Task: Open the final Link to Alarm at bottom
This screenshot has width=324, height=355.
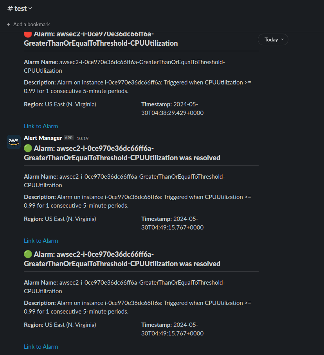Action: coord(41,347)
